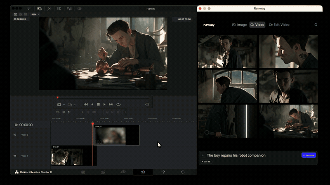
Task: Click the viewer overlay mode icon below scrubber
Action: (x=59, y=104)
